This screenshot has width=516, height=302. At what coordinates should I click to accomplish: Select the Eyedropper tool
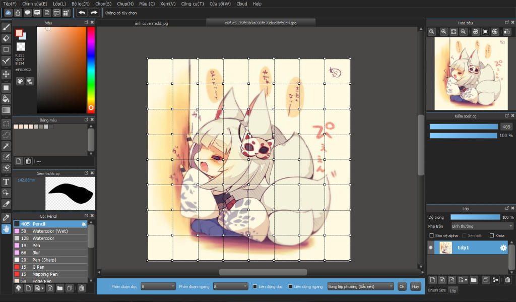[x=6, y=218]
